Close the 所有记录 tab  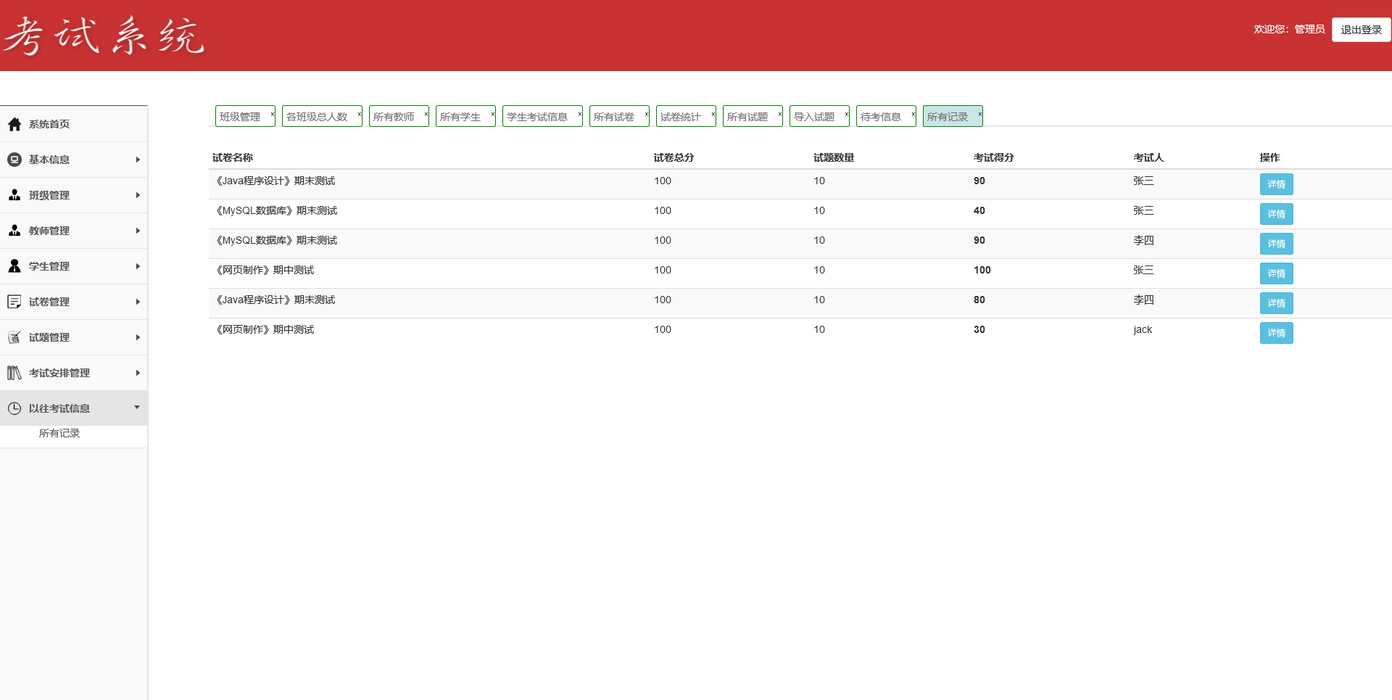980,114
